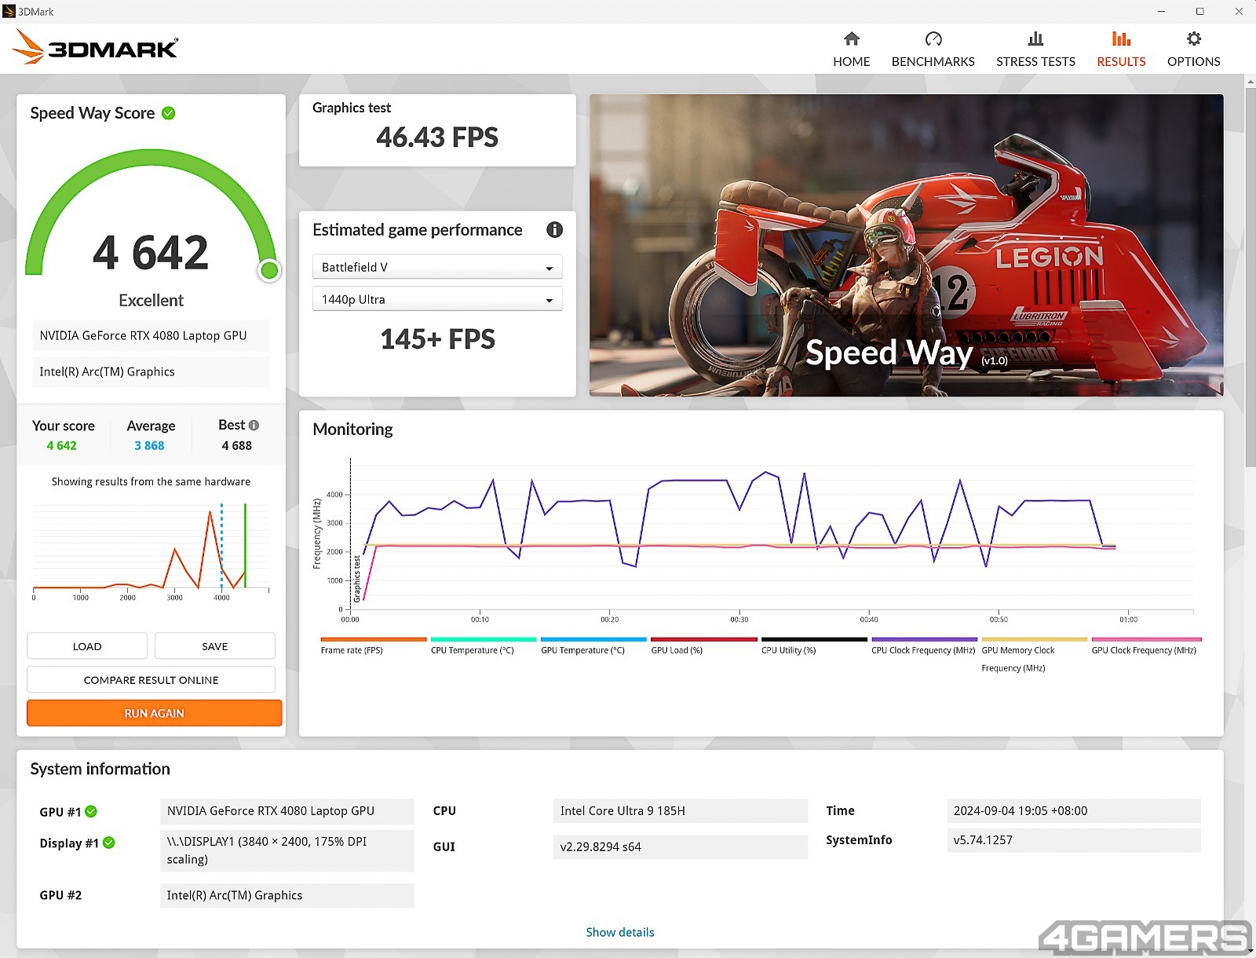Click the time value 2024-09-04 19:05
This screenshot has height=958, width=1256.
[x=1074, y=810]
